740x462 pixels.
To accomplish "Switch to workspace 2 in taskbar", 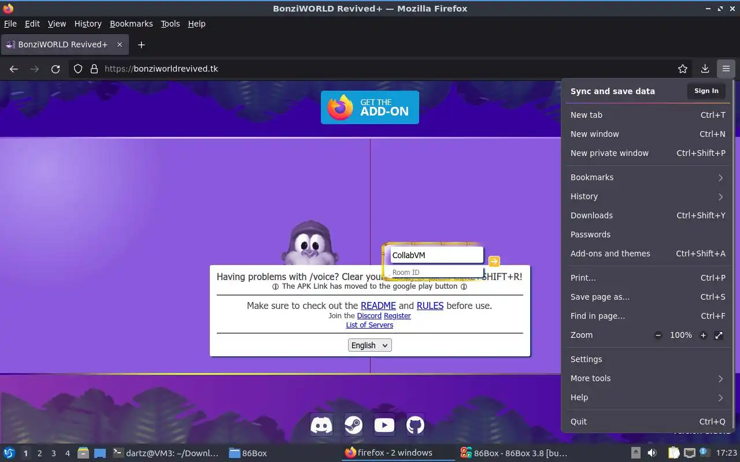I will click(x=39, y=453).
